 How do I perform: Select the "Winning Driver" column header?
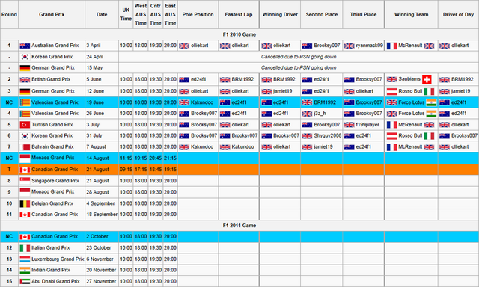(x=280, y=15)
